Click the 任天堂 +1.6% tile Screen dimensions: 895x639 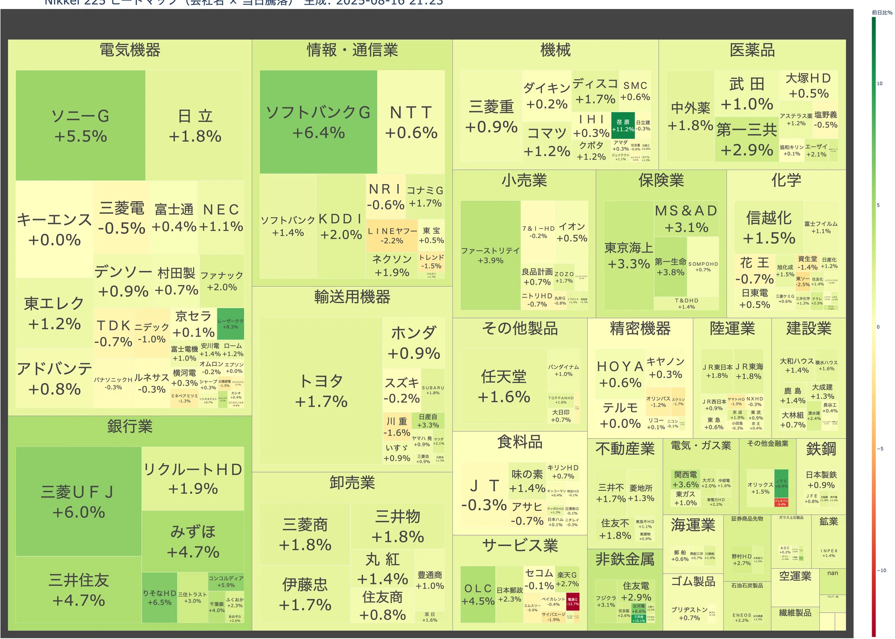(504, 386)
